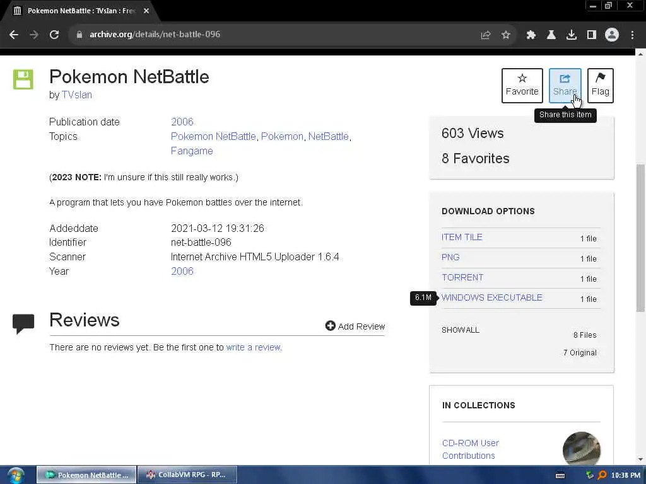This screenshot has width=646, height=484.
Task: Click the CD-ROM collection thumbnail image
Action: click(581, 449)
